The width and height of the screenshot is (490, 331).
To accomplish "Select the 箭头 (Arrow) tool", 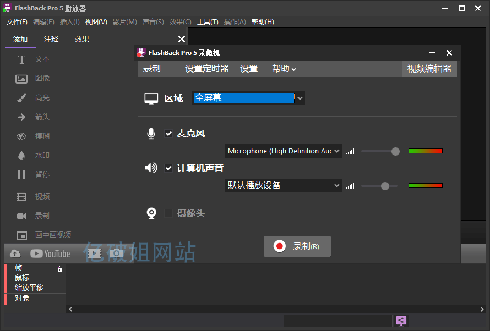I will (42, 117).
